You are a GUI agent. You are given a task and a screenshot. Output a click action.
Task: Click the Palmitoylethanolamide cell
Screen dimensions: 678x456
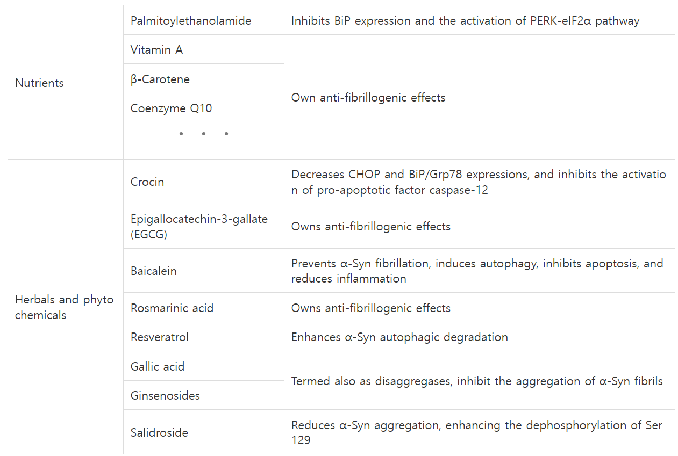pyautogui.click(x=190, y=21)
